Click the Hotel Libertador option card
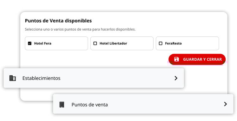237x121 pixels. pos(122,43)
